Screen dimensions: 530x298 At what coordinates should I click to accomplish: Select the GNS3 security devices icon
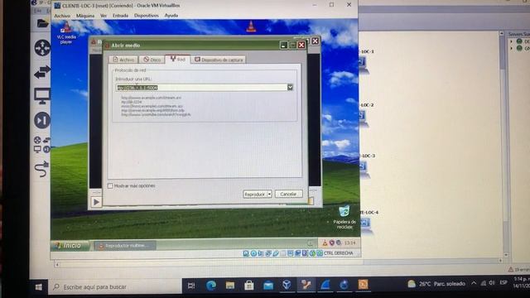(x=42, y=120)
